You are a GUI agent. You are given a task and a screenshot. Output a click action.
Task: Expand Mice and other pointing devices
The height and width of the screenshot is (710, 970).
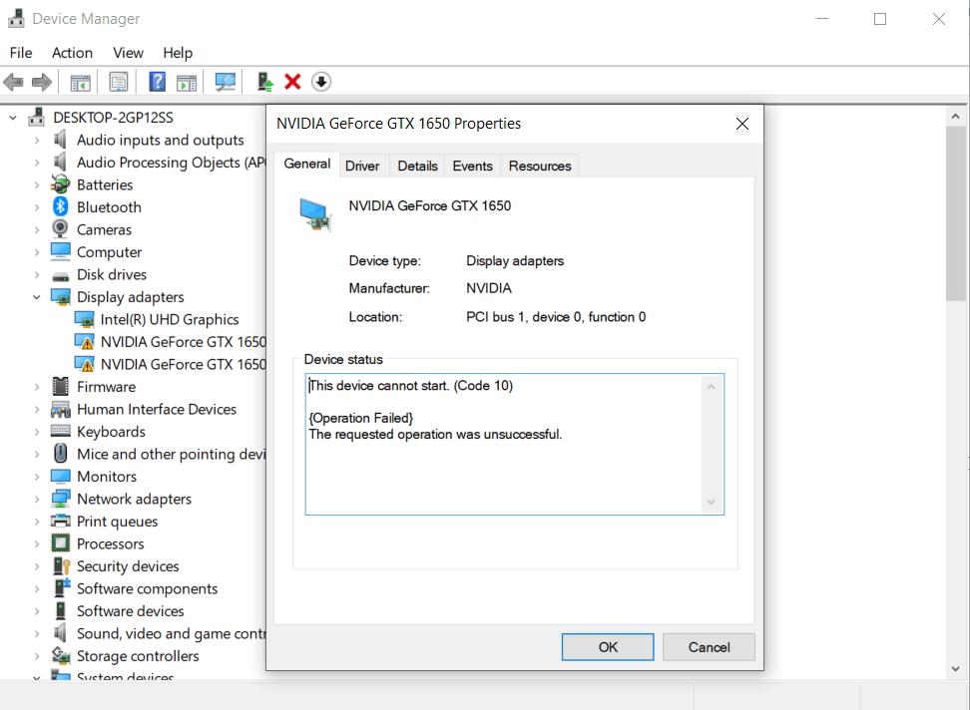[x=37, y=454]
